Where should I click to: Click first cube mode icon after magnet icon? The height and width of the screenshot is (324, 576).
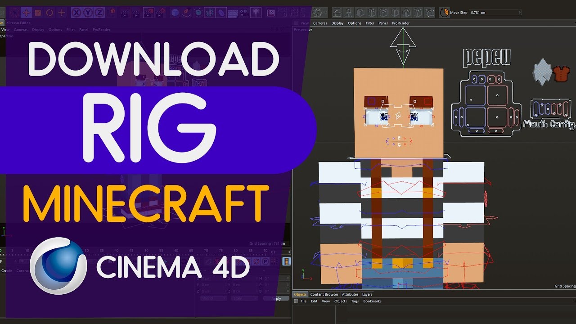coord(360,13)
